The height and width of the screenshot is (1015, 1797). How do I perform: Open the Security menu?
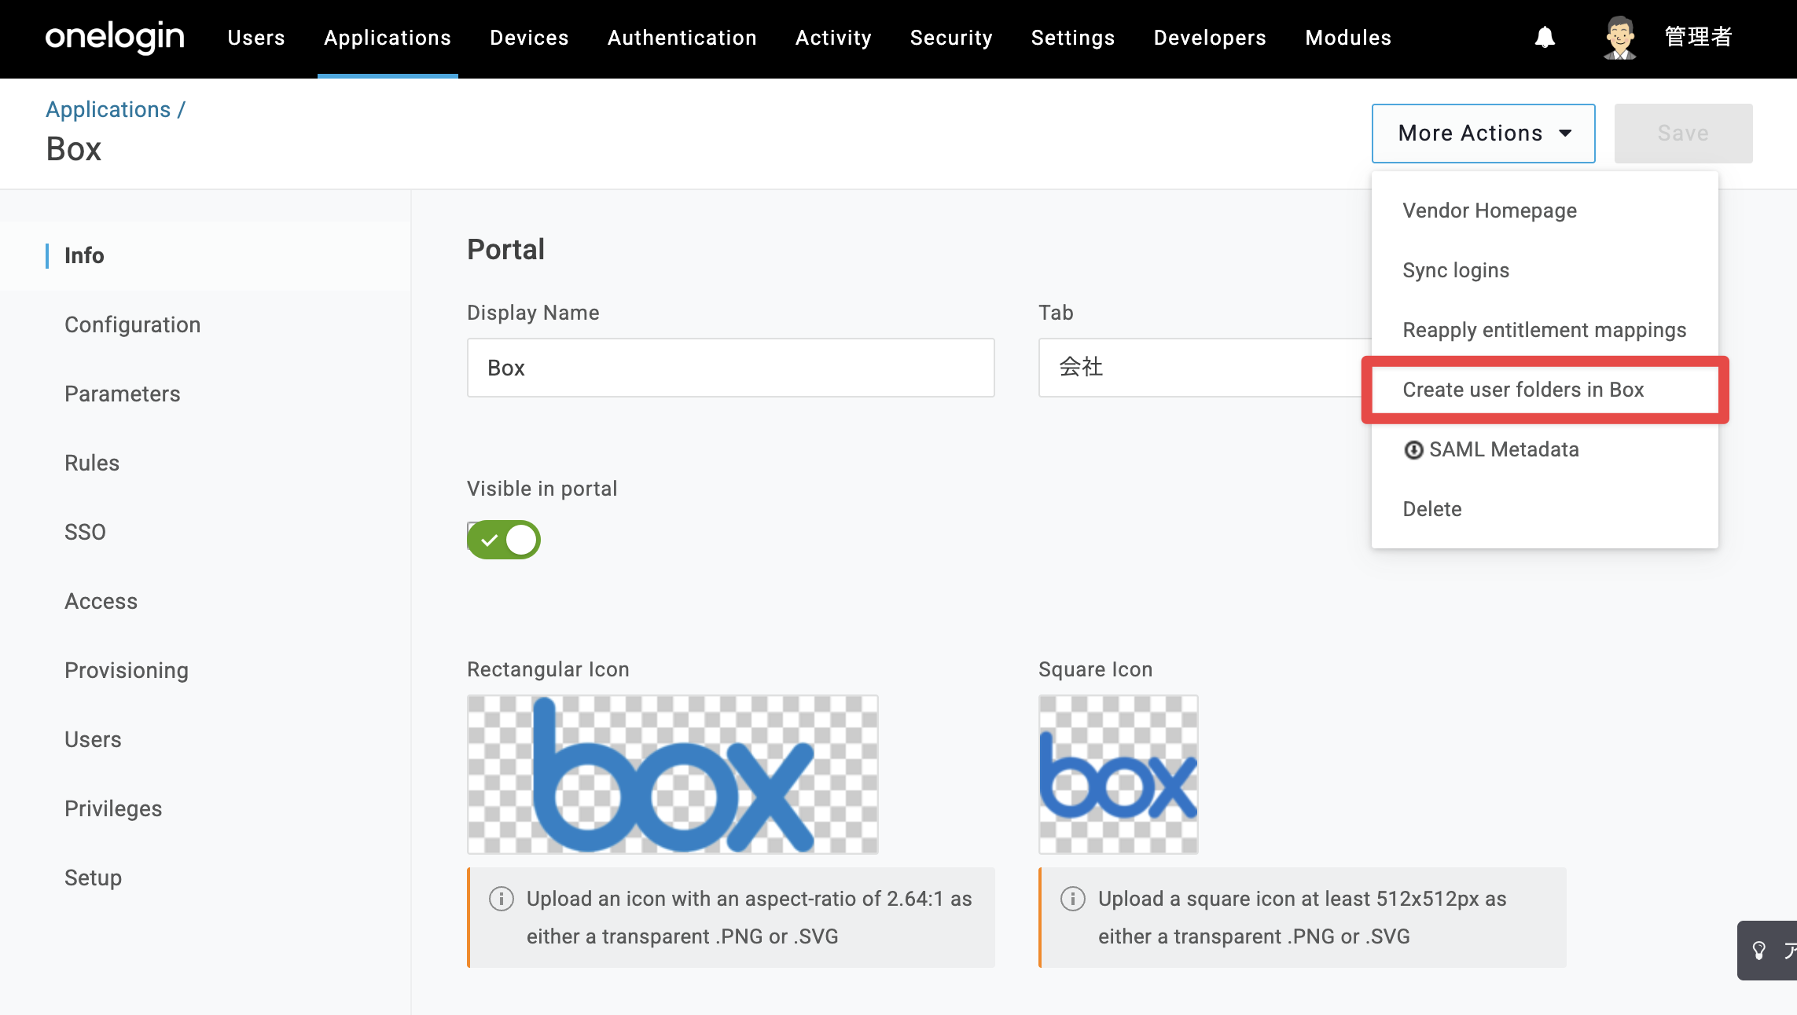click(x=951, y=38)
